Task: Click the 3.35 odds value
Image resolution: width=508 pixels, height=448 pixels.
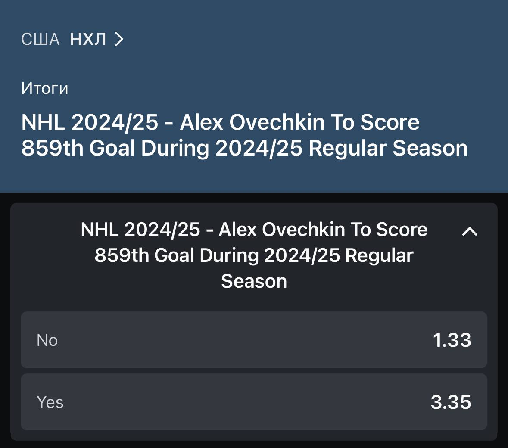Action: [x=451, y=402]
